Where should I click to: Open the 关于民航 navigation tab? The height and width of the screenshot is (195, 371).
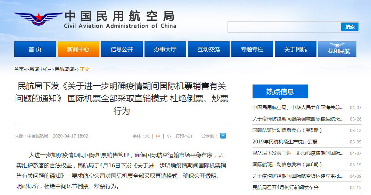pyautogui.click(x=296, y=49)
